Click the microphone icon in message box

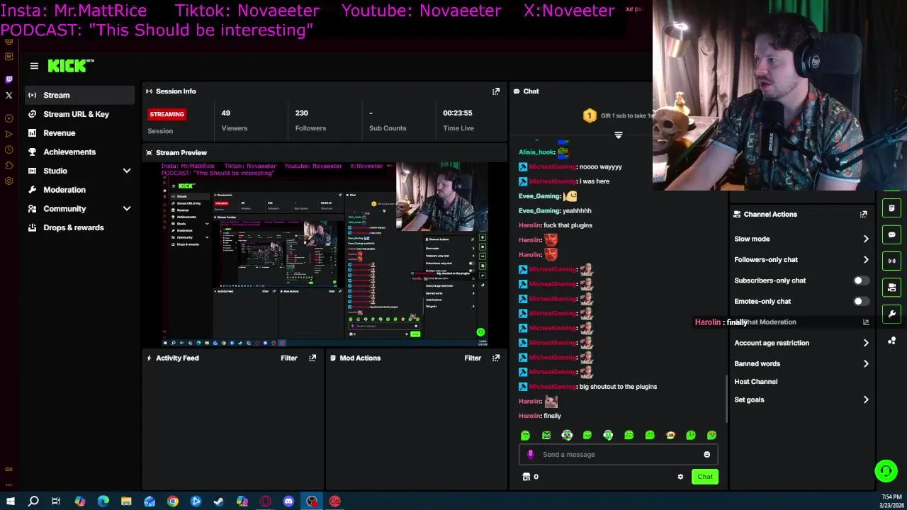[x=531, y=455]
